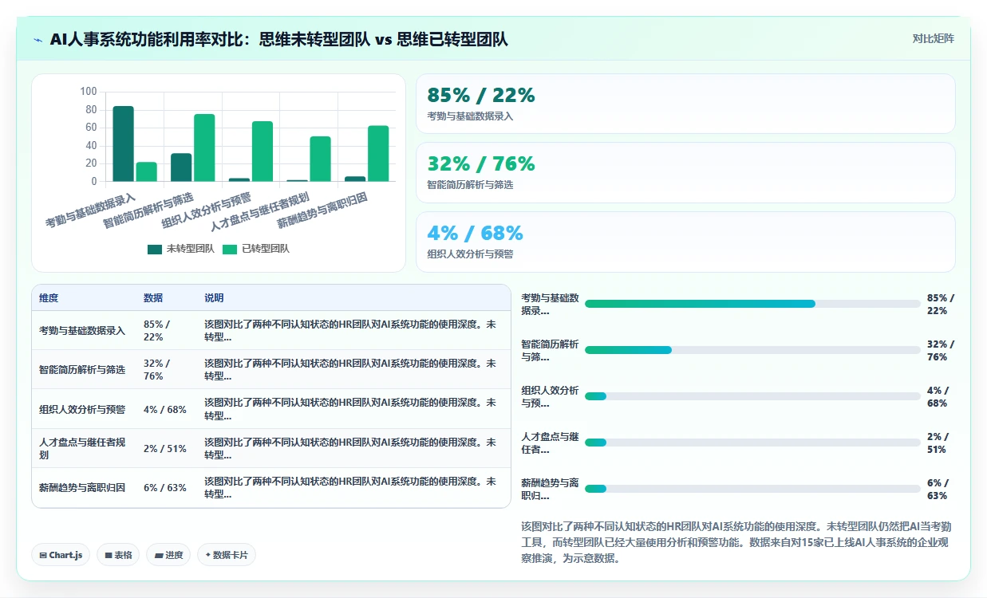Click the 已转型 bar for 薪酬趋势与离职归因 in chart
This screenshot has width=987, height=598.
tap(378, 154)
